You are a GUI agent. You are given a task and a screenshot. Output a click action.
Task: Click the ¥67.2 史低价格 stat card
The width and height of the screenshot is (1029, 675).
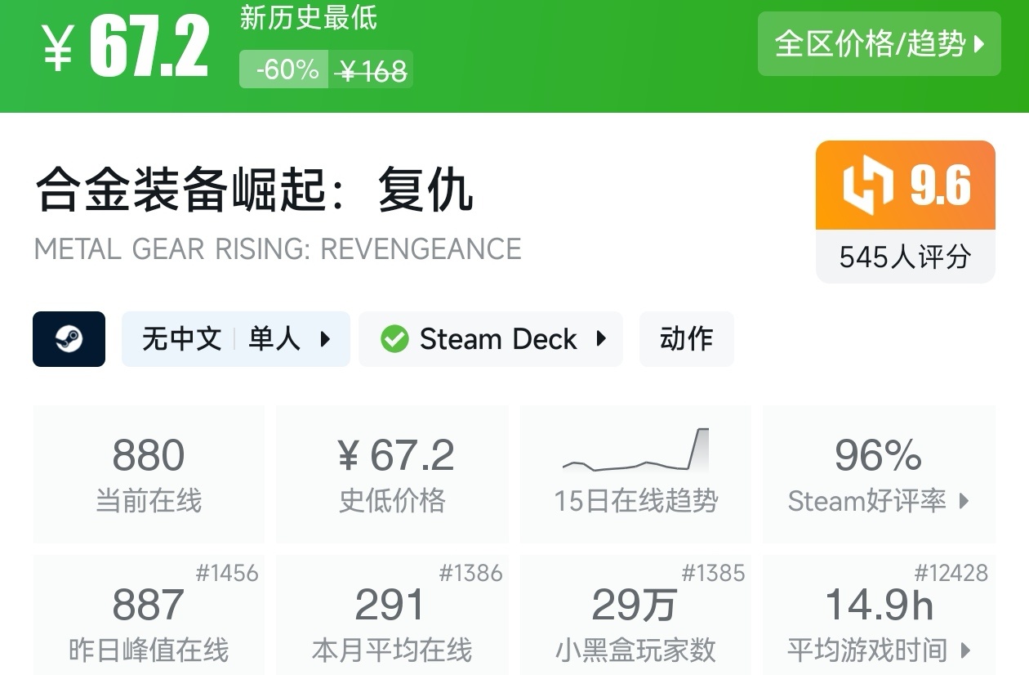393,472
